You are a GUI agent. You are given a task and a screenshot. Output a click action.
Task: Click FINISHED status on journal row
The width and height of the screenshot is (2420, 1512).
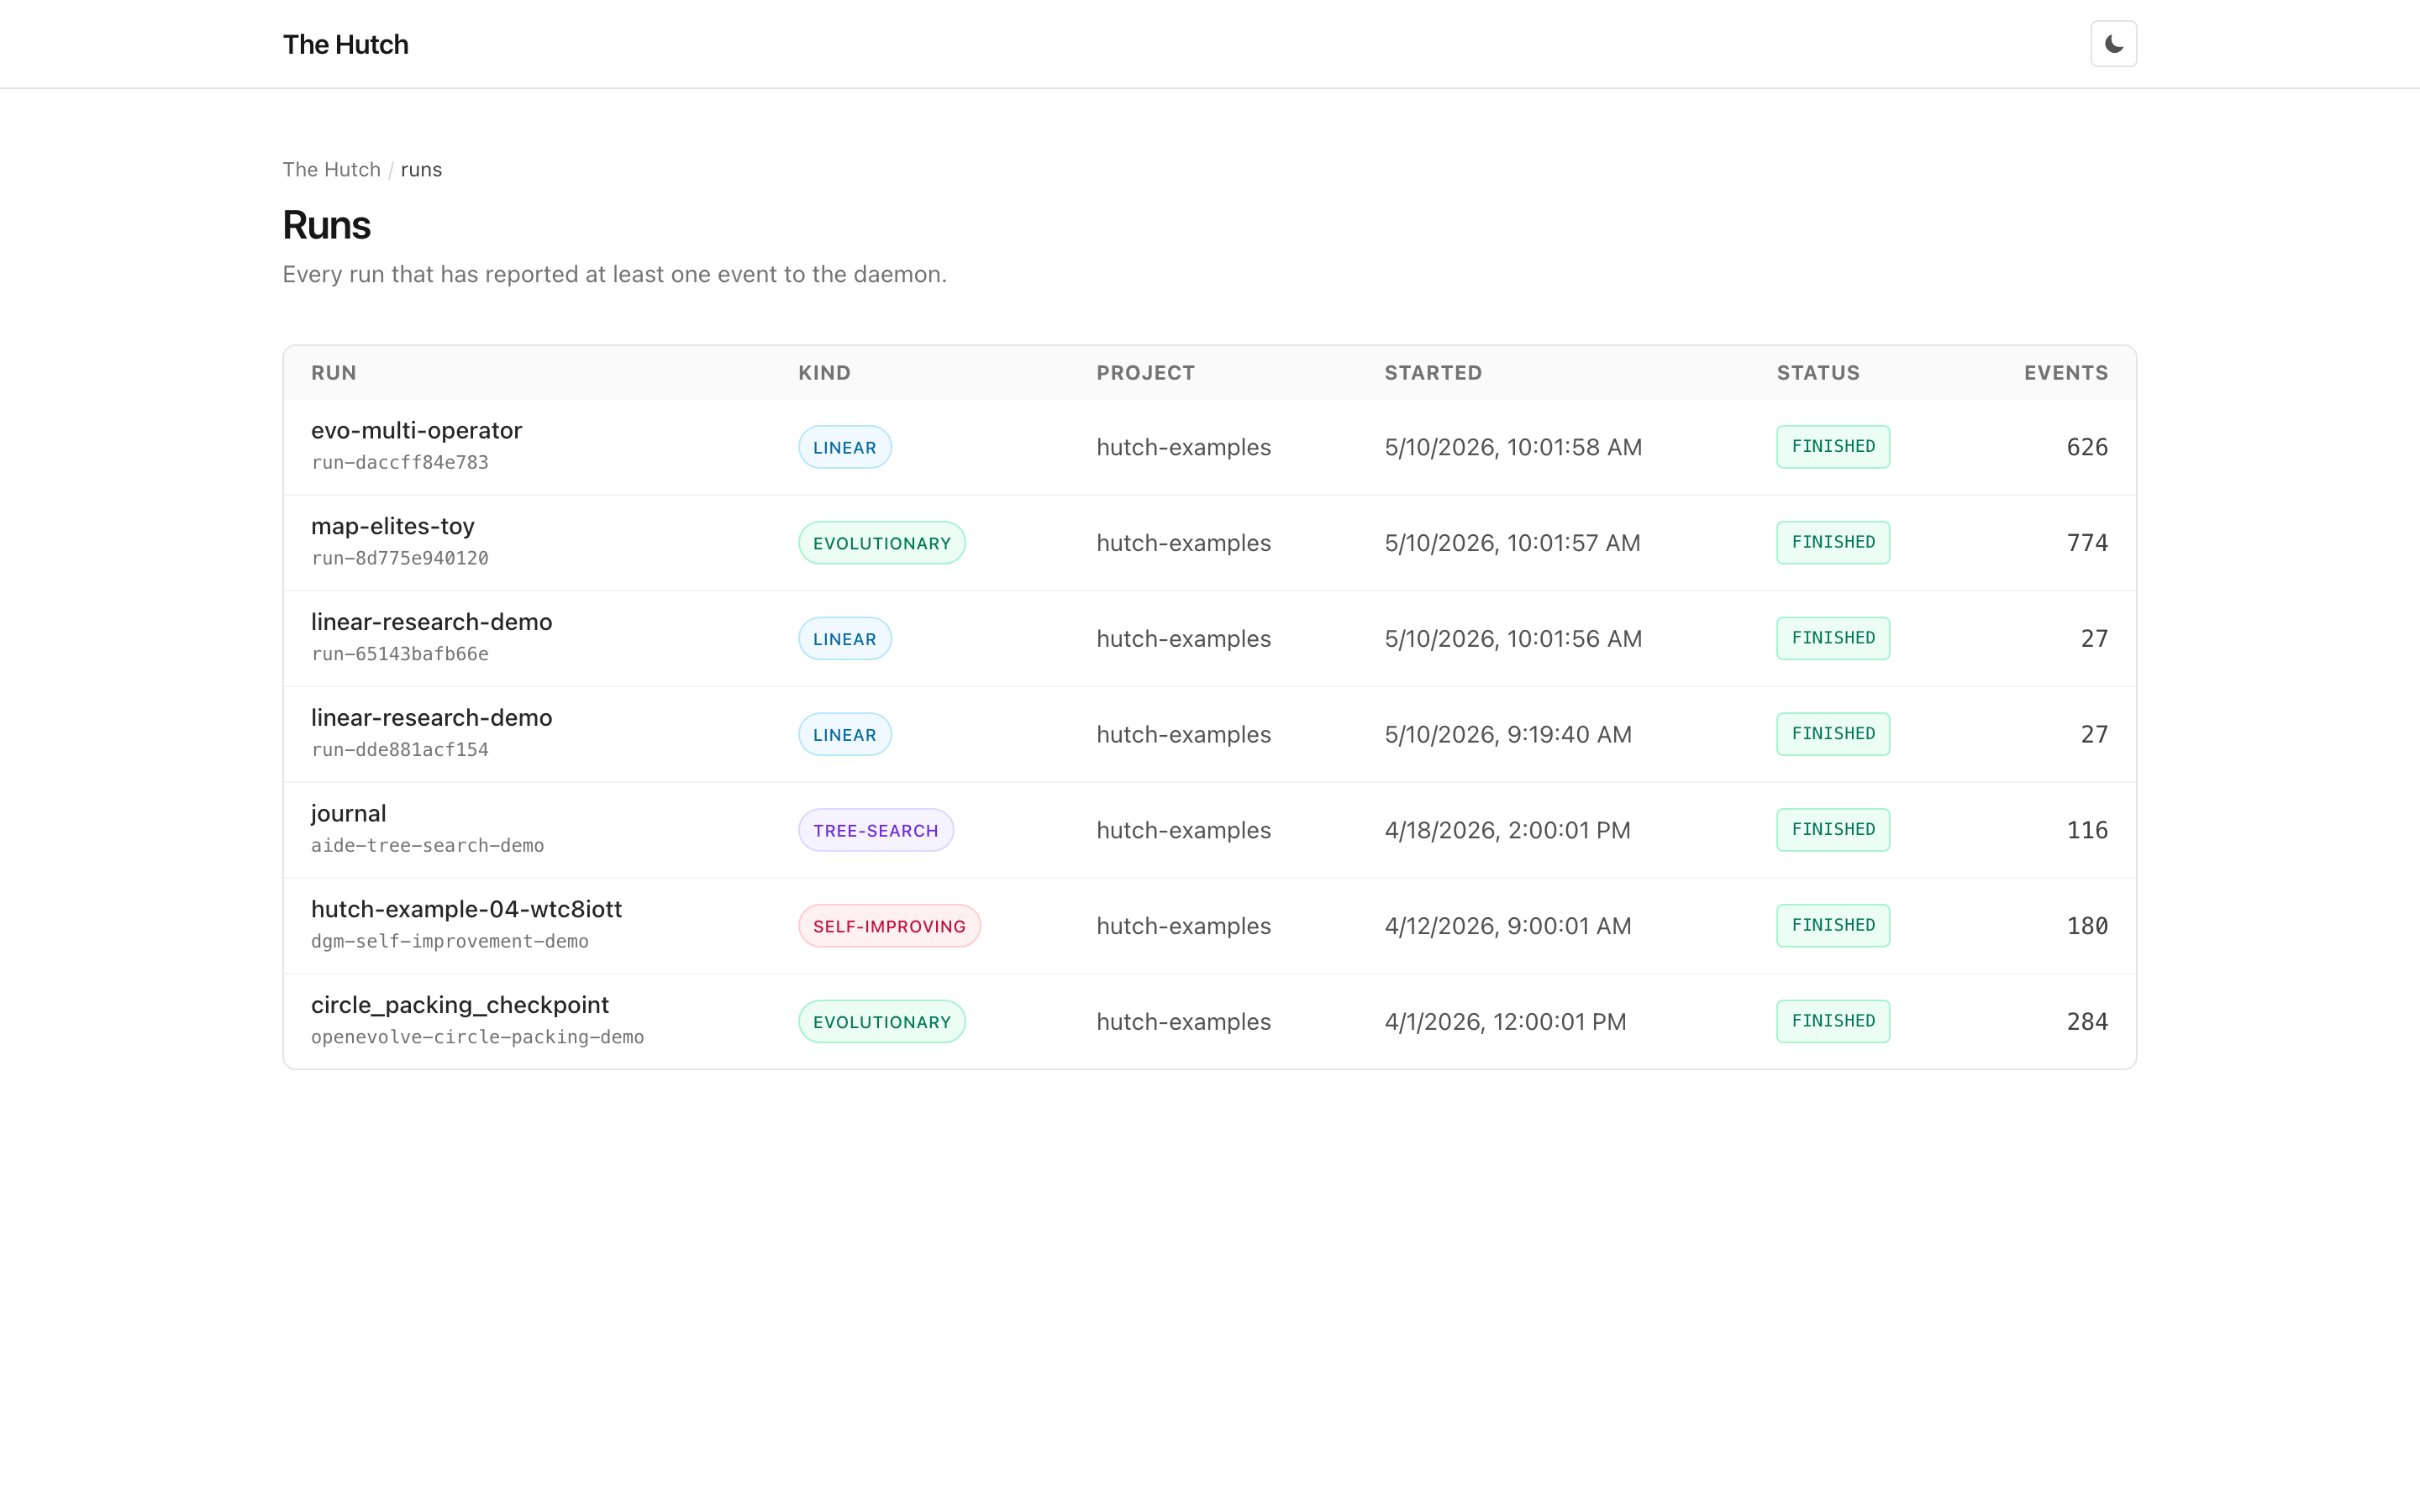tap(1833, 830)
